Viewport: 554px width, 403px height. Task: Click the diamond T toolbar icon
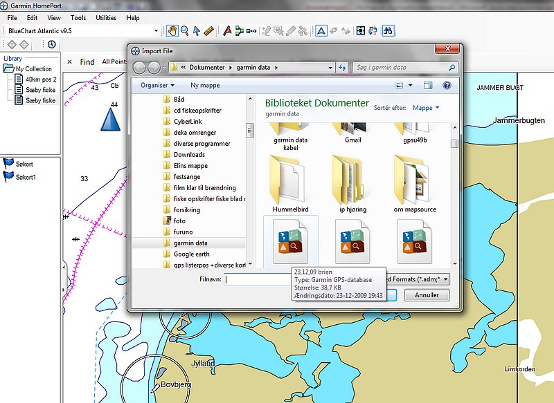point(12,44)
